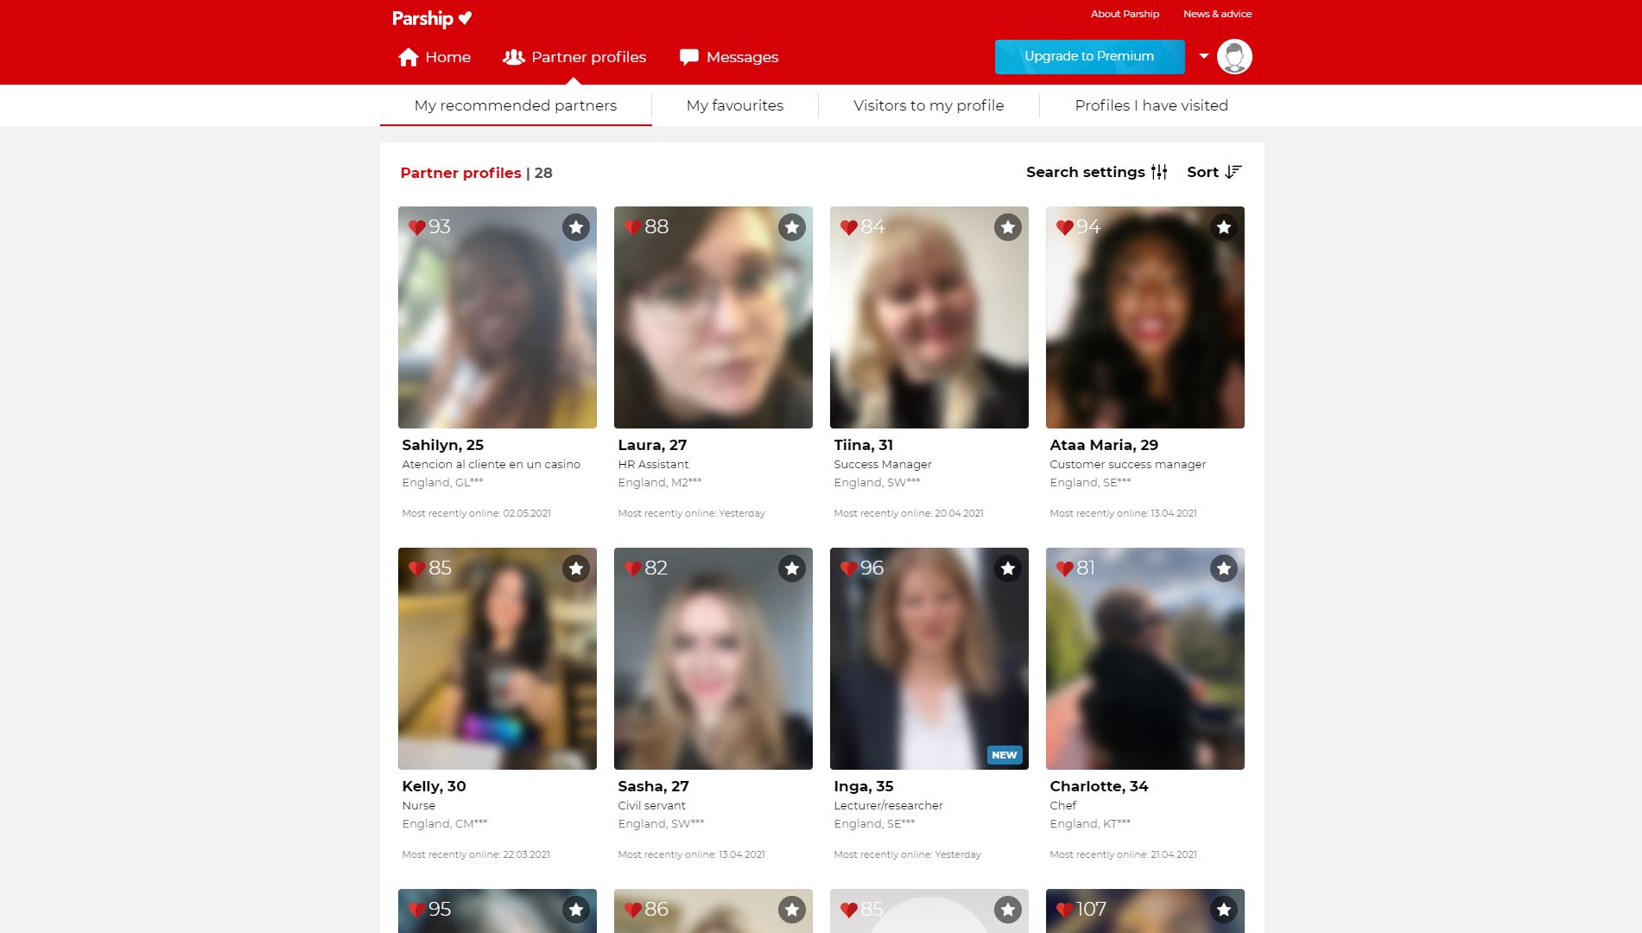Screen dimensions: 1642x933
Task: Open Search settings sliders icon
Action: tap(1159, 172)
